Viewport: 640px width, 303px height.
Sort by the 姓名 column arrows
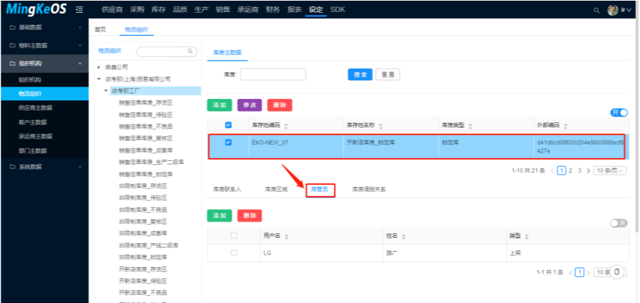[x=403, y=236]
